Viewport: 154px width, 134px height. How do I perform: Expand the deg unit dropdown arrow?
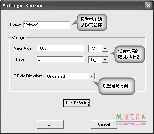[x=105, y=59]
